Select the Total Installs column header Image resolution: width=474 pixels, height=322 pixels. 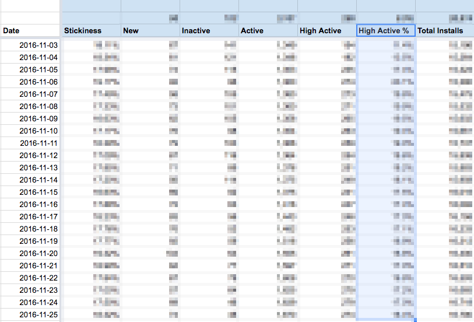445,30
